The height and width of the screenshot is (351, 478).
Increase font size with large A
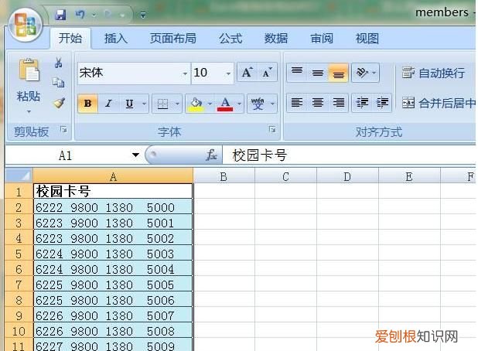click(x=248, y=73)
